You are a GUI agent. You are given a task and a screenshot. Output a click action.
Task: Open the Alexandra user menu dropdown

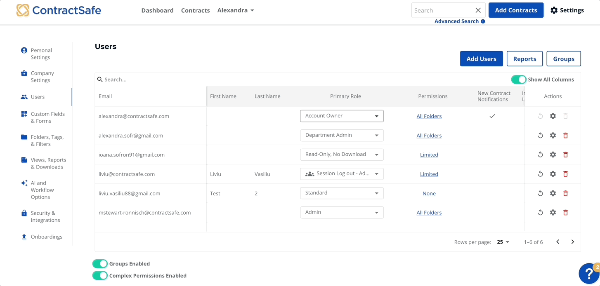pyautogui.click(x=236, y=10)
